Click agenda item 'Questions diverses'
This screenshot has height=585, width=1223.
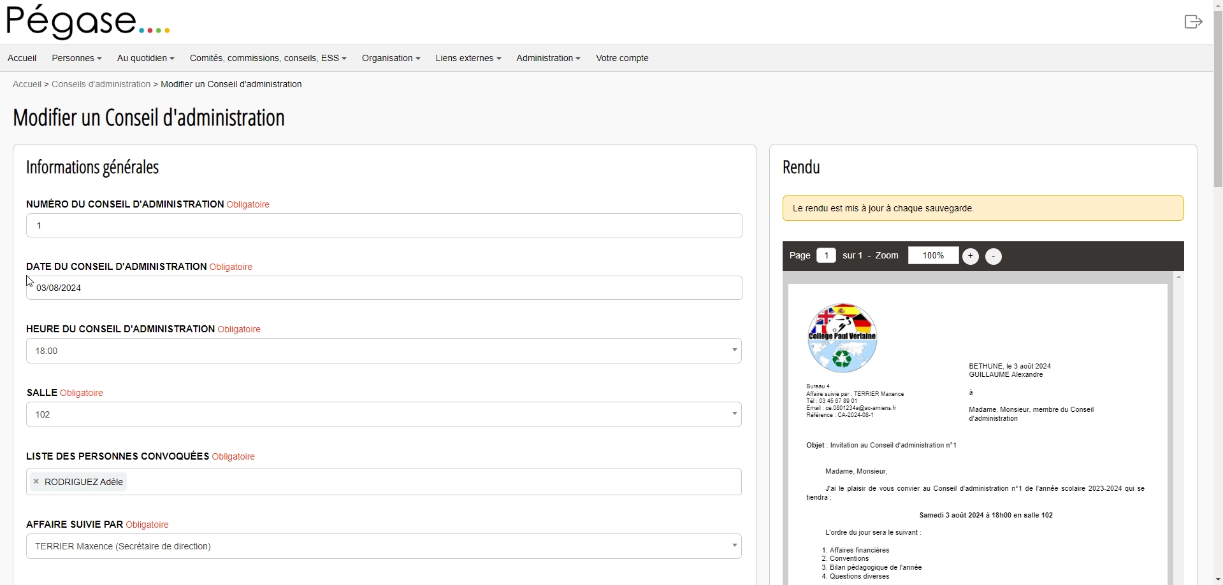click(859, 576)
